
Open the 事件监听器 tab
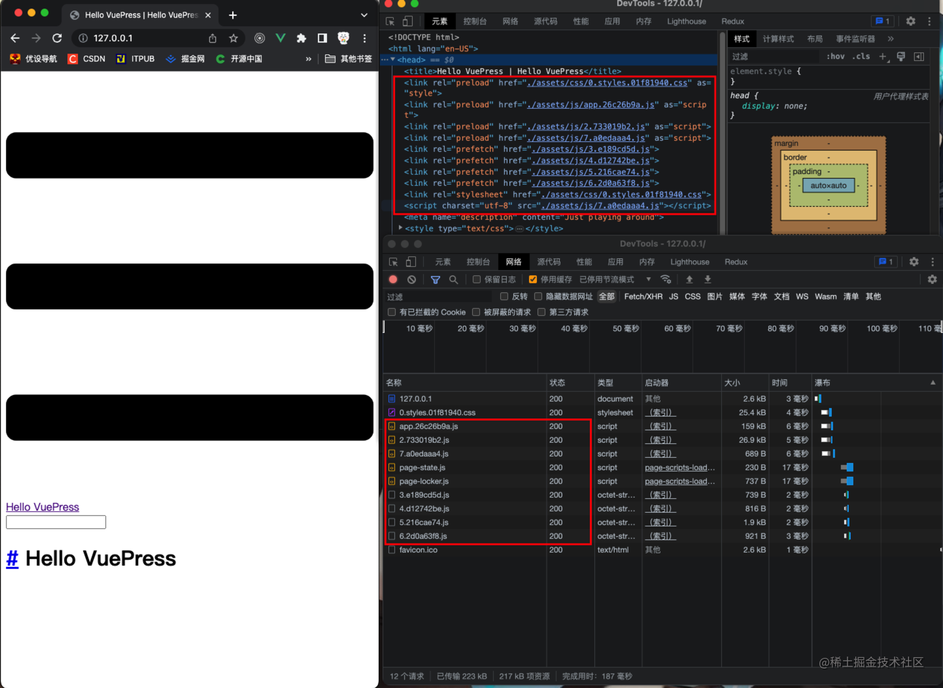(855, 39)
